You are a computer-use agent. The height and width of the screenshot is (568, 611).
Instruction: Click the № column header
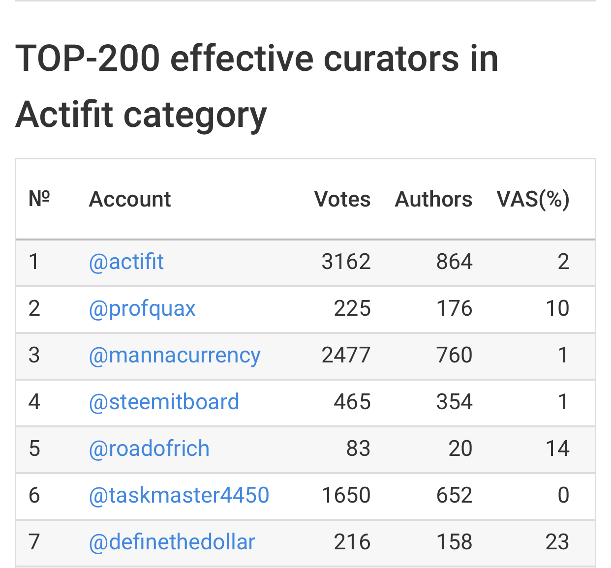point(39,199)
